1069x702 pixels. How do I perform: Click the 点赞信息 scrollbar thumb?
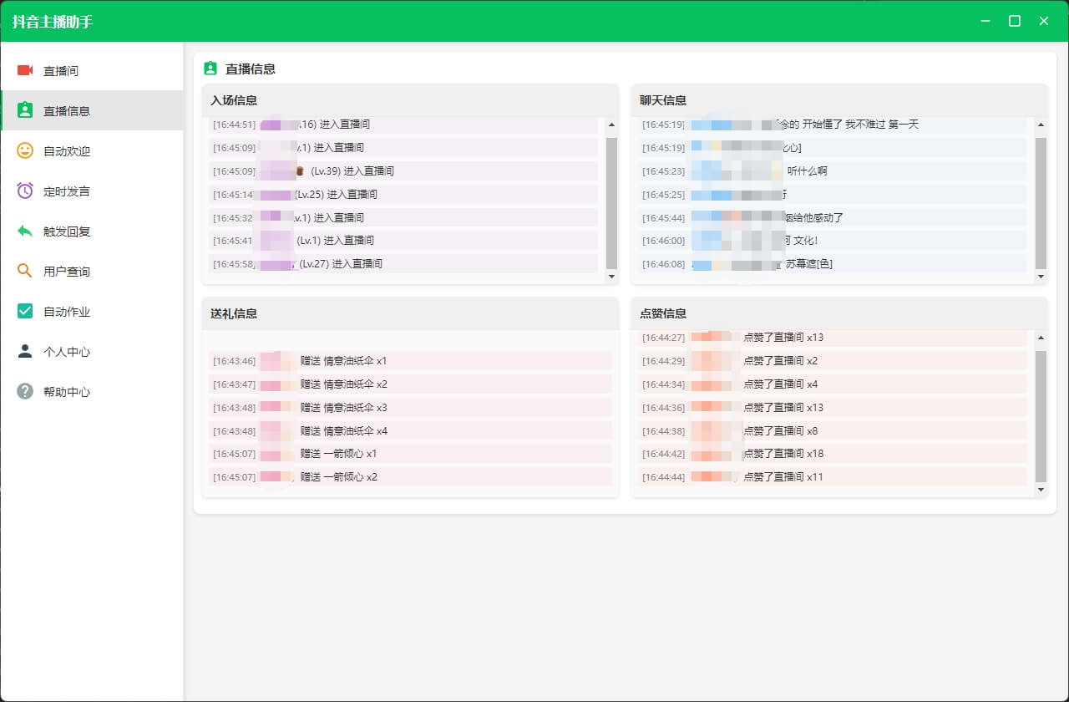[1041, 416]
